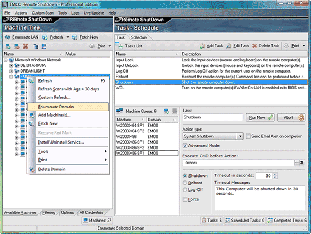Click the Enumerate LAN toolbar icon
The image size is (311, 234).
(x=8, y=37)
